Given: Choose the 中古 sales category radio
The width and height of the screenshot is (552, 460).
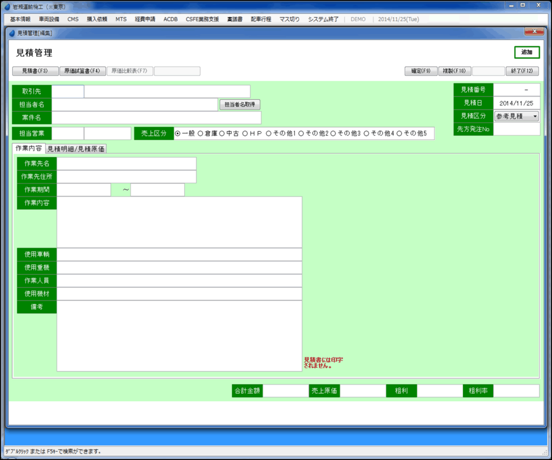Looking at the screenshot, I should pyautogui.click(x=222, y=133).
